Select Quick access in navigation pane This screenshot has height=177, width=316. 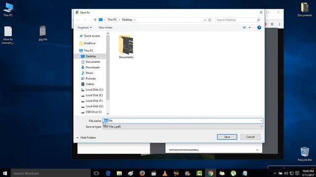pyautogui.click(x=89, y=36)
